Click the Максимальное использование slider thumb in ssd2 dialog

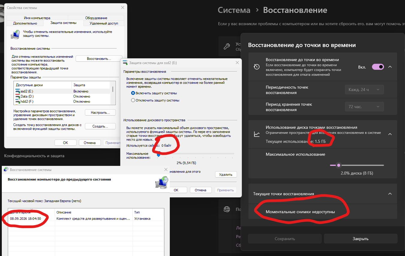click(x=158, y=155)
